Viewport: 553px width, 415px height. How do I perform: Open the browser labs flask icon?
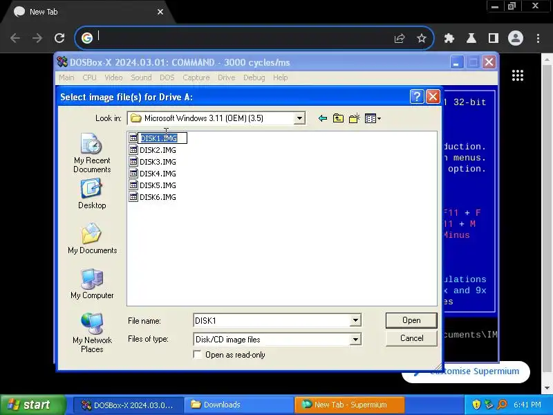coord(471,38)
